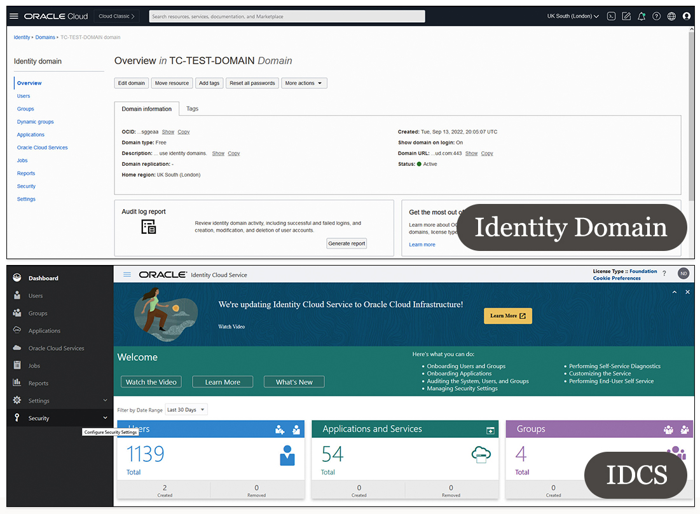Click the Watch the Video button
This screenshot has height=514, width=700.
point(151,382)
